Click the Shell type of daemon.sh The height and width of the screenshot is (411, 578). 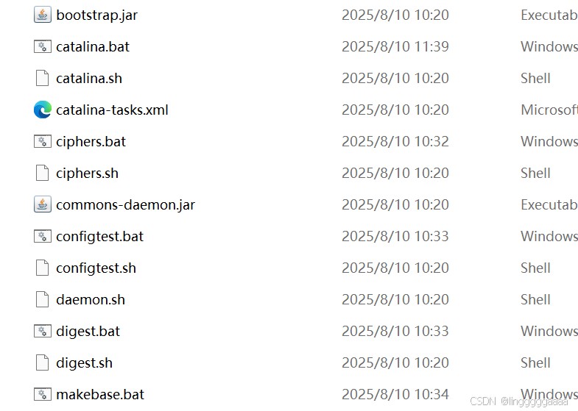535,299
